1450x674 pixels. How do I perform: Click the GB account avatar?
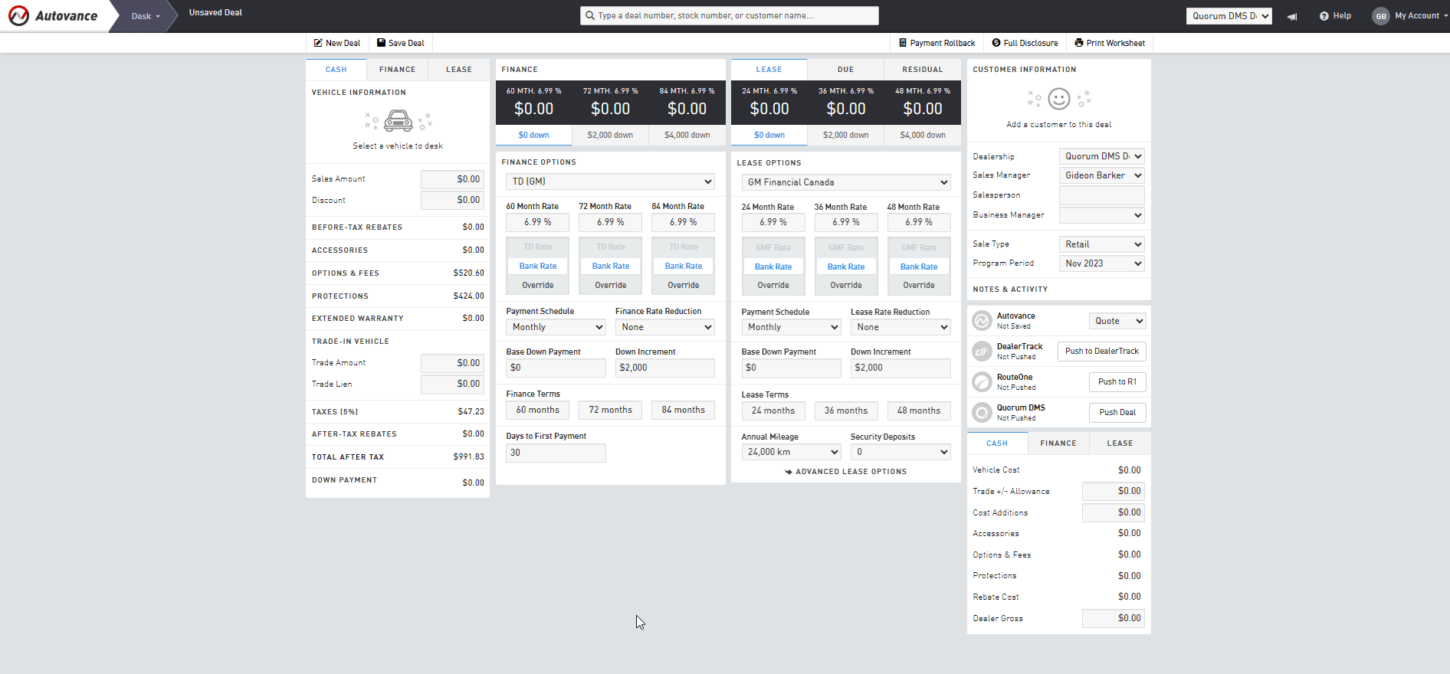pos(1381,16)
